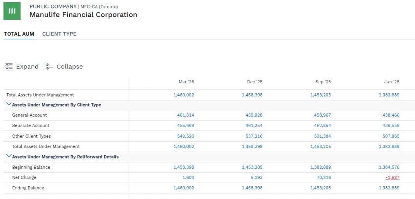The height and width of the screenshot is (199, 415).
Task: Click the green Manulife logo icon
Action: pyautogui.click(x=12, y=11)
